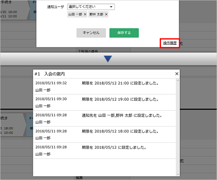Open the 通知ユーザ dropdown list

tap(91, 7)
